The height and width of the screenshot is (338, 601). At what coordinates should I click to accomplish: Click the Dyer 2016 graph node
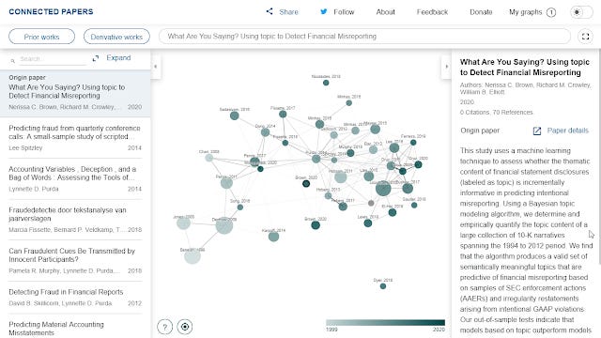[x=383, y=286]
